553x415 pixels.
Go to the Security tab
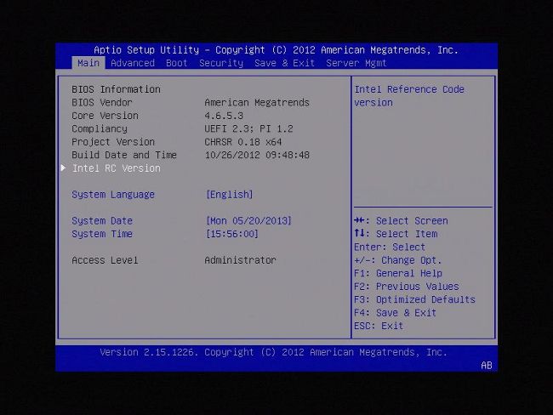221,63
